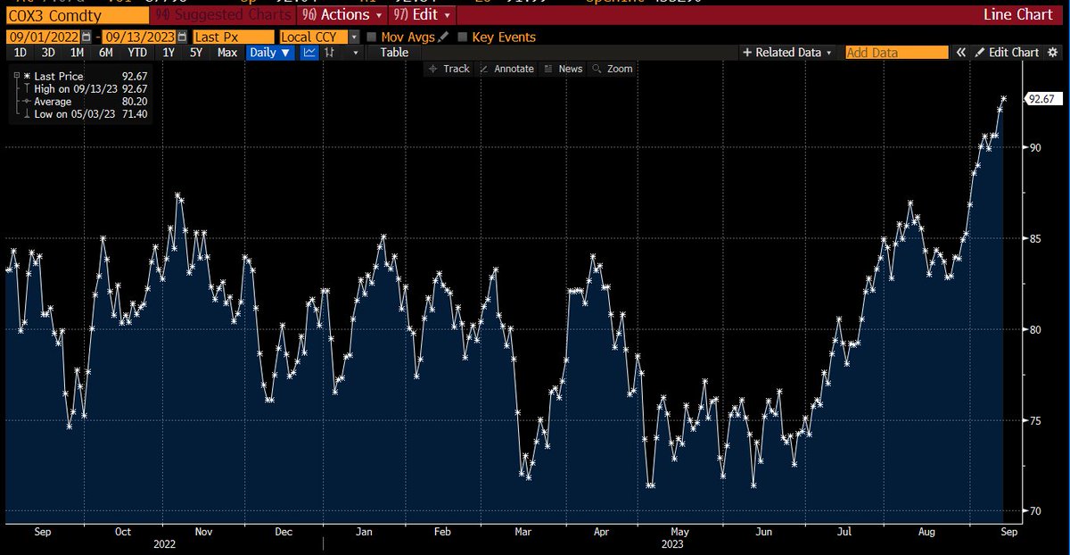This screenshot has height=555, width=1070.
Task: Select the YTD time range
Action: 137,53
